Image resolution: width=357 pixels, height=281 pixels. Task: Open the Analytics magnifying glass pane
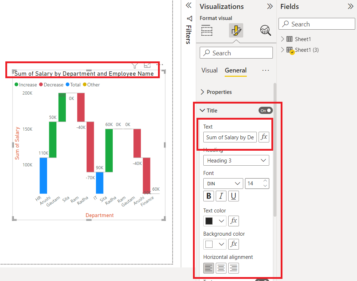click(265, 30)
